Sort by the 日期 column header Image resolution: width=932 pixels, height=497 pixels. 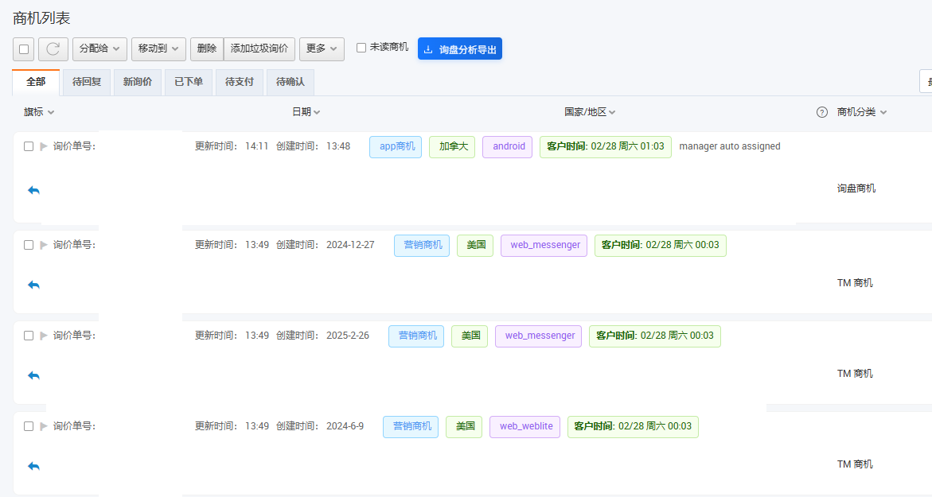tap(306, 112)
